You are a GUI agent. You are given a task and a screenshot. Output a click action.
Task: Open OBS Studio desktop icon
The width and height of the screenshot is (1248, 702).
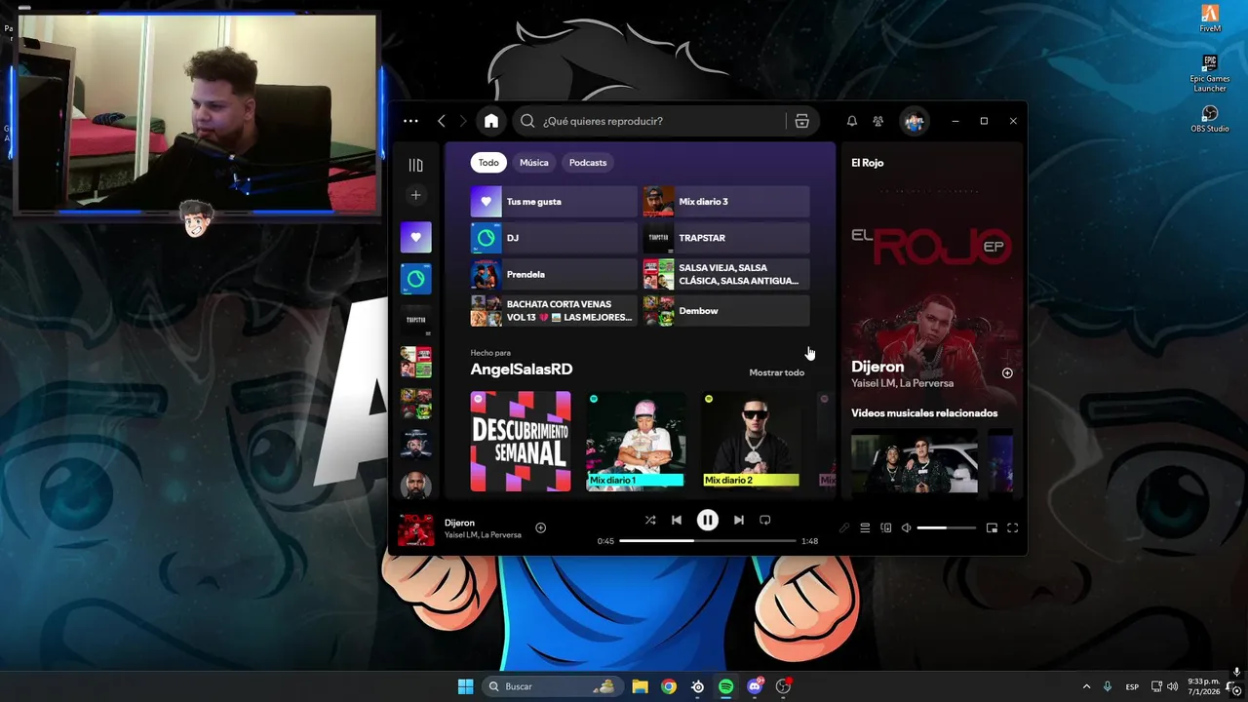1210,119
